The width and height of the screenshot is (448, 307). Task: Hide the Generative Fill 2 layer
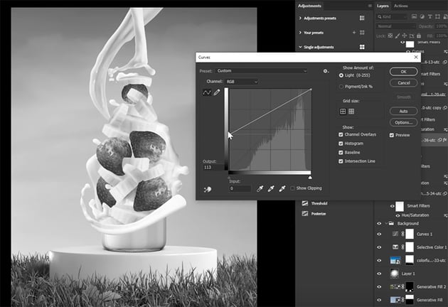(379, 286)
